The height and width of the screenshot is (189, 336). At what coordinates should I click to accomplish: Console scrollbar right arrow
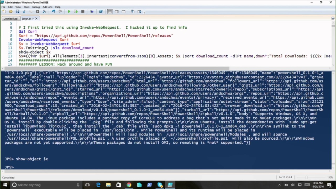point(329,171)
